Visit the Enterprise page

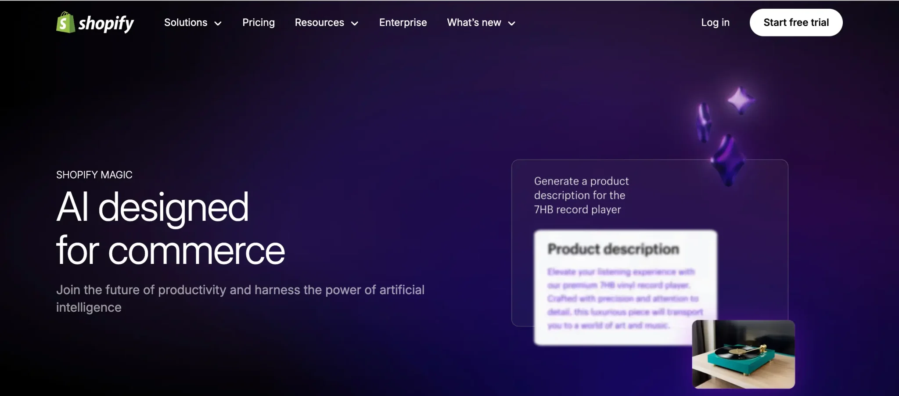coord(403,22)
